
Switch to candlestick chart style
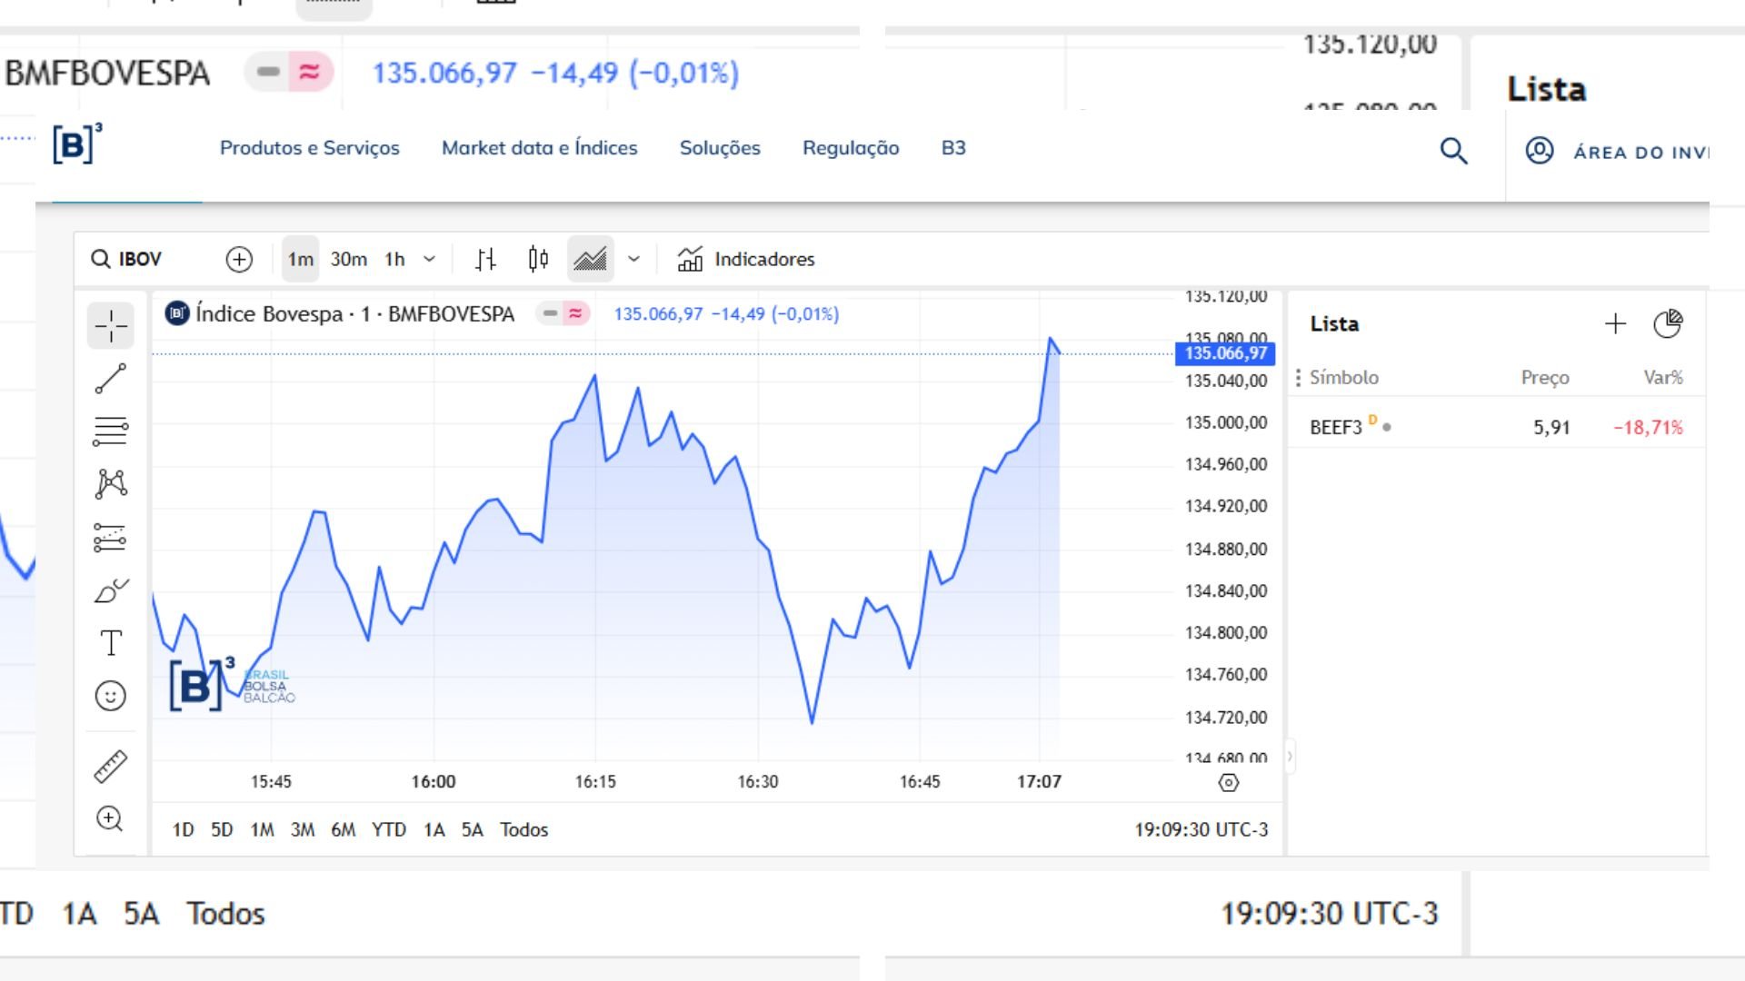click(x=538, y=260)
